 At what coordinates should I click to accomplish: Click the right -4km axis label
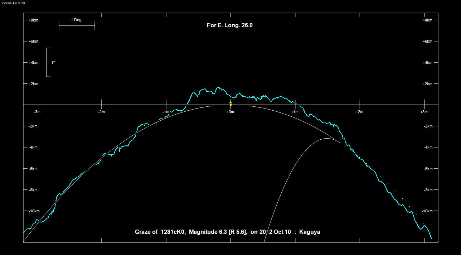(428, 148)
